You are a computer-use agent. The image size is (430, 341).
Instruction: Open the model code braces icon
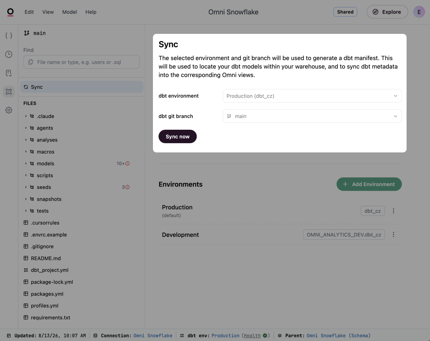coord(9,35)
